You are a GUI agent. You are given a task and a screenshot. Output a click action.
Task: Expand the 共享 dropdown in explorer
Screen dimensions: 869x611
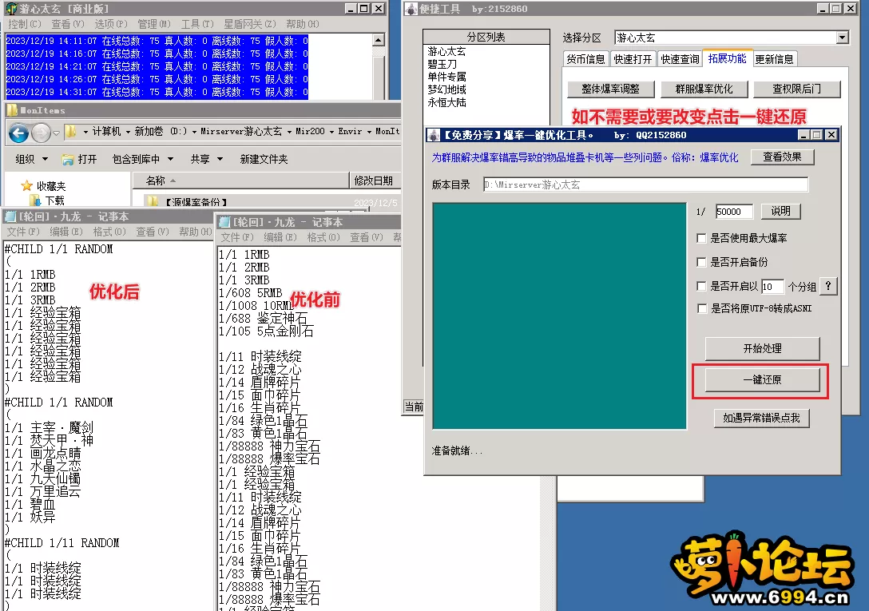click(220, 159)
